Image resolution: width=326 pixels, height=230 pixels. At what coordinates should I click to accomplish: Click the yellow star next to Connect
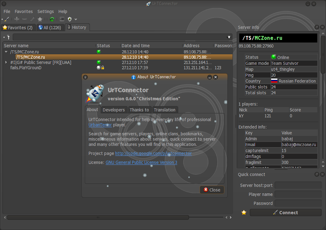[x=244, y=212]
